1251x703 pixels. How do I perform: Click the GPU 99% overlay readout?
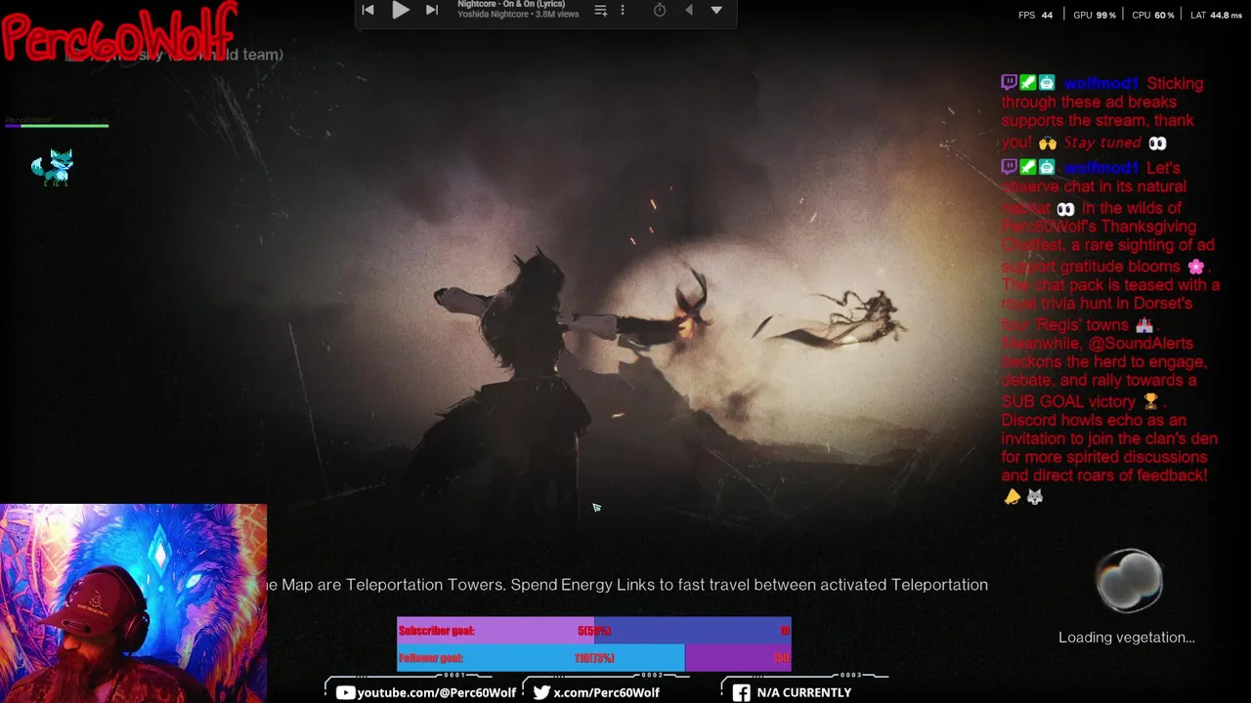[x=1095, y=15]
